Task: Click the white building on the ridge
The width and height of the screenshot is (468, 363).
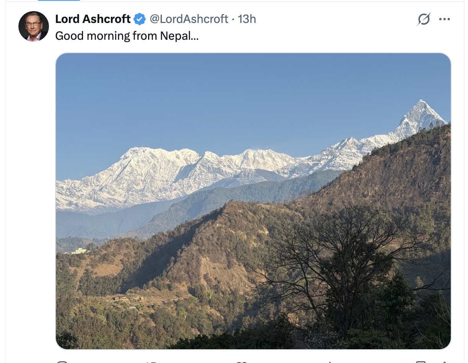Action: click(78, 251)
